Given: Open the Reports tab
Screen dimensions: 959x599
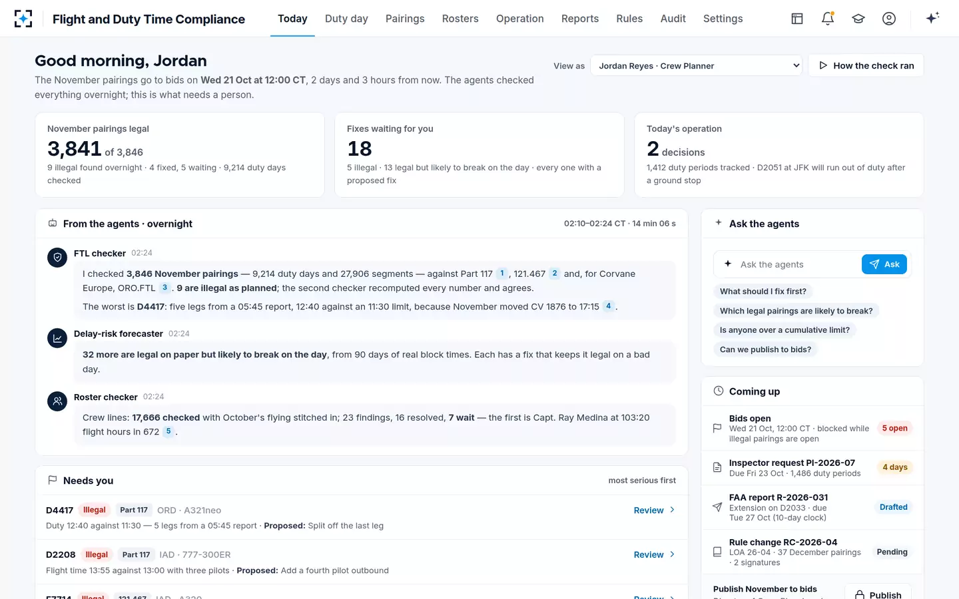Looking at the screenshot, I should (580, 19).
